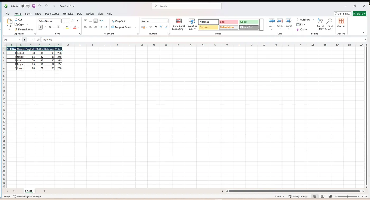Center text horizontally
The width and height of the screenshot is (370, 200).
(x=90, y=27)
